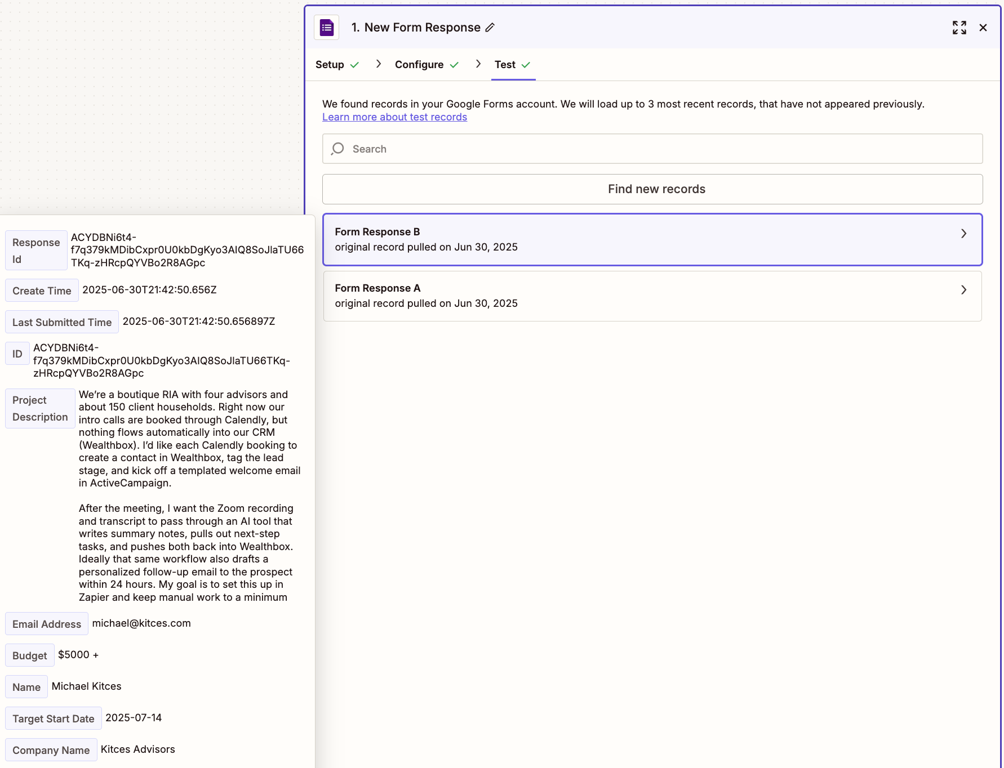Image resolution: width=1004 pixels, height=768 pixels.
Task: Focus the Search records field
Action: coord(652,149)
